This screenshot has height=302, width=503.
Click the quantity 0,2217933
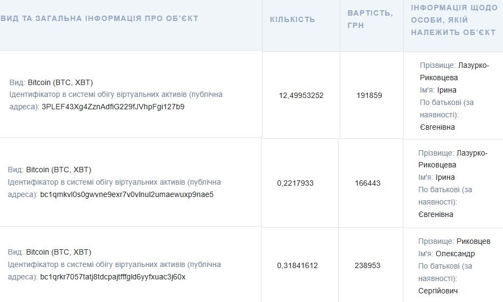pos(295,183)
